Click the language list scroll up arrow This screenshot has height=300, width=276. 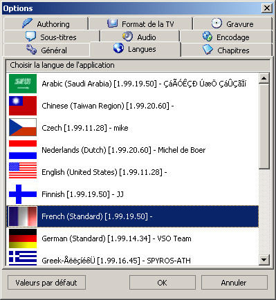point(264,78)
